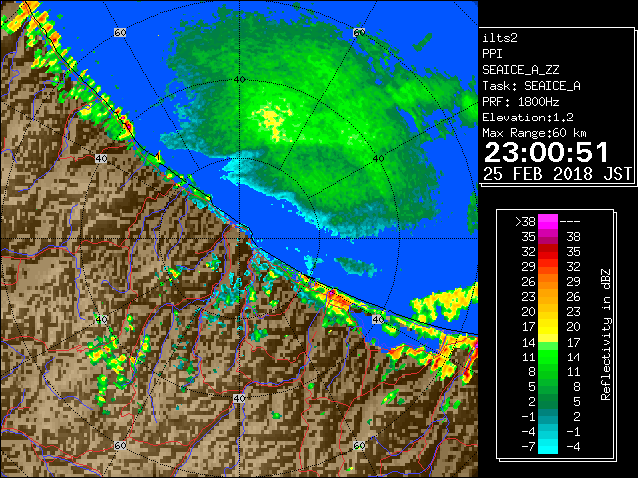Screen dimensions: 638x478
Task: Click the 40 range label due south
Action: coord(239,398)
